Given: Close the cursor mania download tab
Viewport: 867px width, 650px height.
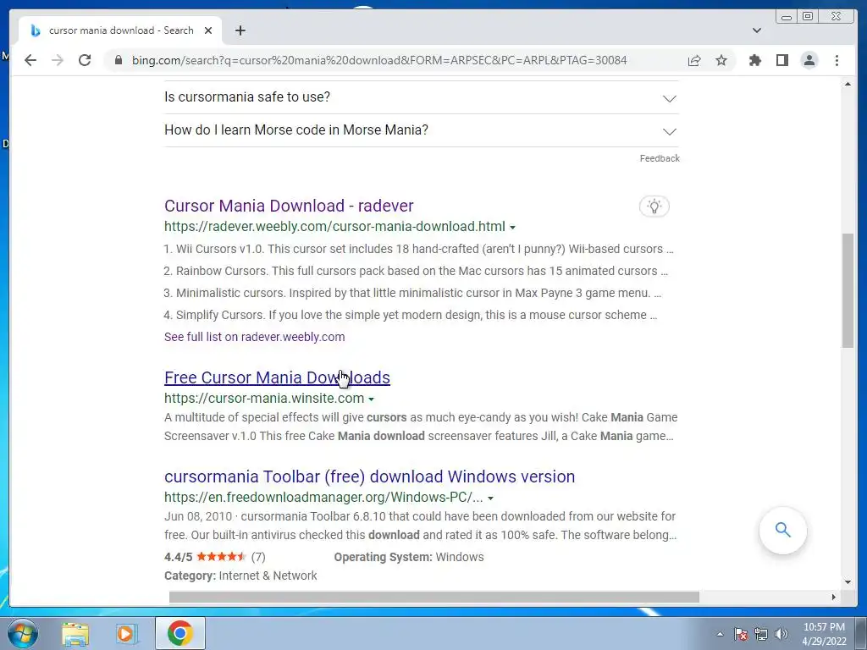Looking at the screenshot, I should 208,30.
